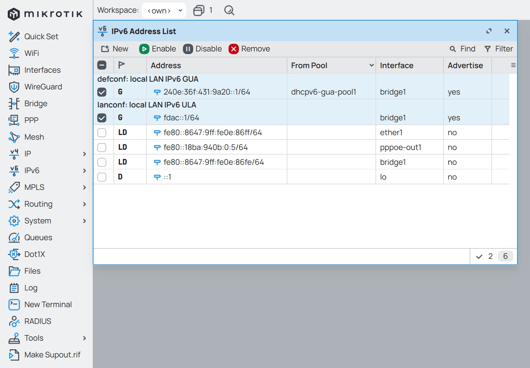
Task: Click the red Remove icon
Action: (x=234, y=49)
